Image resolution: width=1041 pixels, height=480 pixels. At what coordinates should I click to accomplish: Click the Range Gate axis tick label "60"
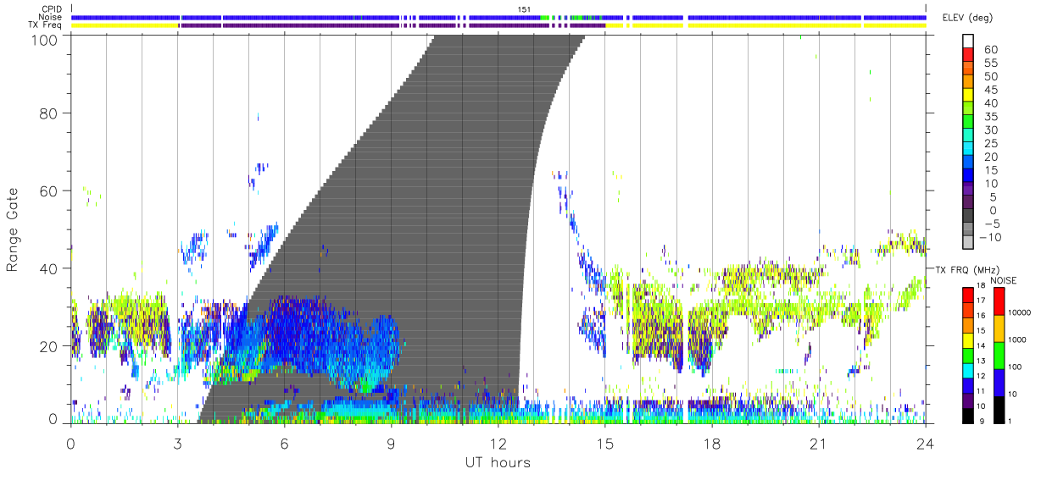click(50, 190)
